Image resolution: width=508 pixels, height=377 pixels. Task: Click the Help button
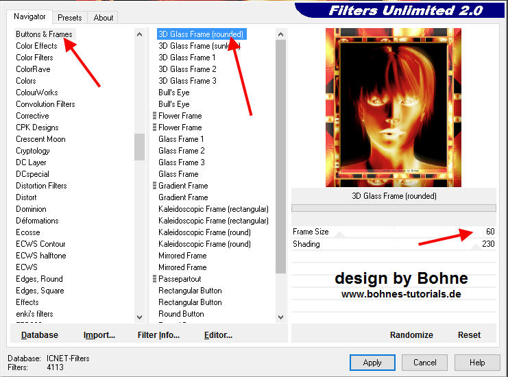click(477, 362)
